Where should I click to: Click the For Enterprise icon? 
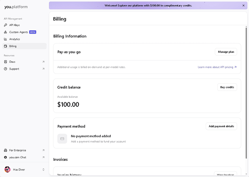(5, 150)
